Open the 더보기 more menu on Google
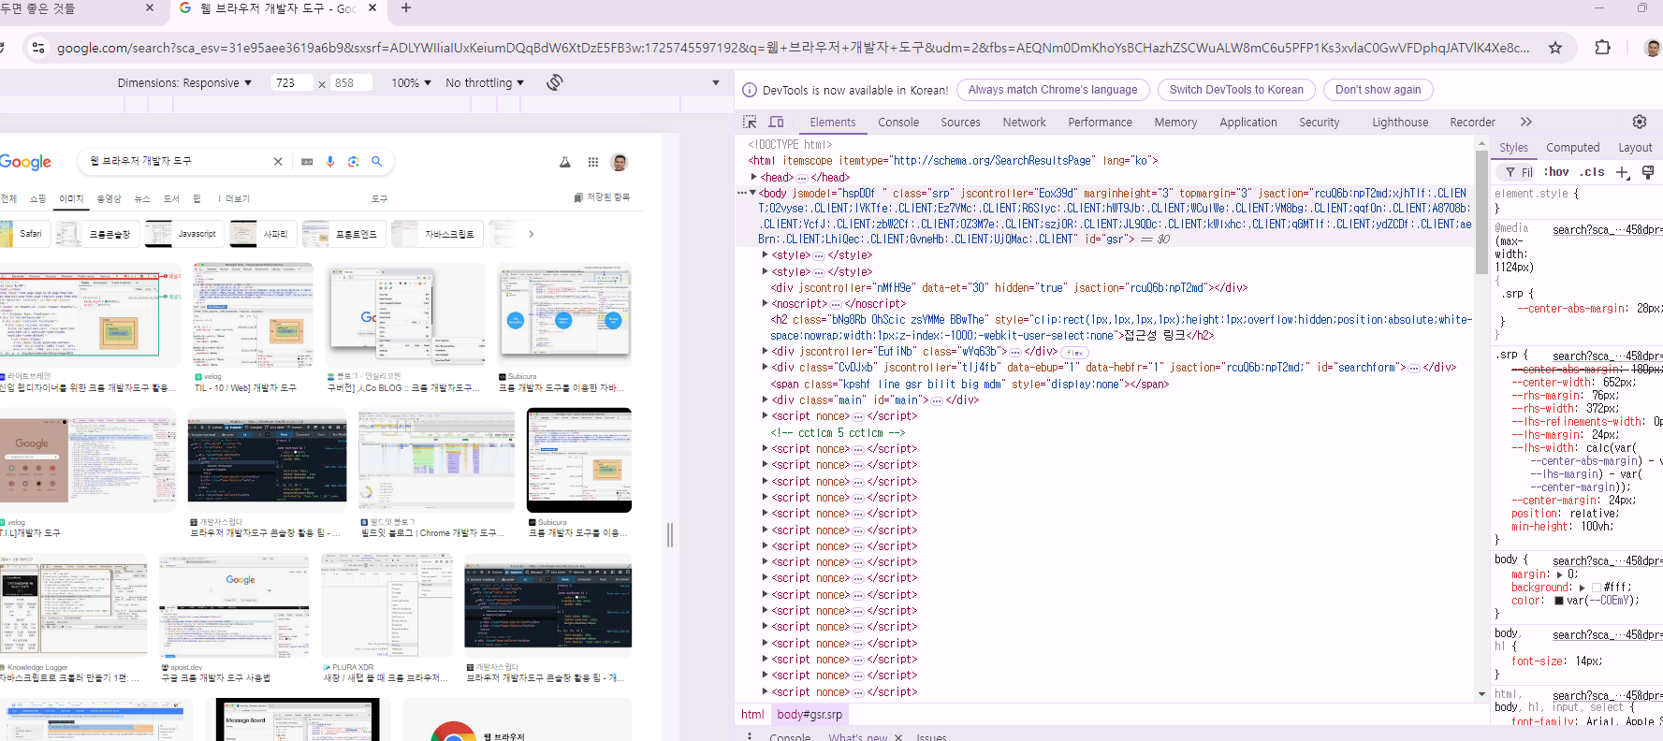This screenshot has width=1663, height=741. [x=234, y=198]
